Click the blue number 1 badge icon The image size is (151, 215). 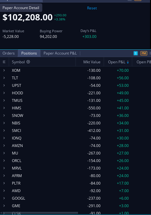click(136, 53)
